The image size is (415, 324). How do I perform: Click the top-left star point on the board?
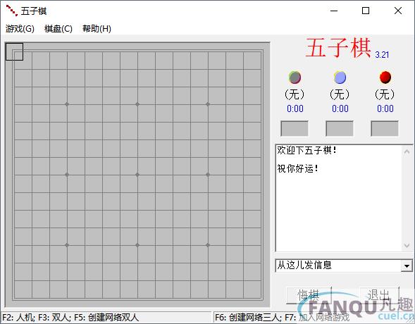point(67,104)
